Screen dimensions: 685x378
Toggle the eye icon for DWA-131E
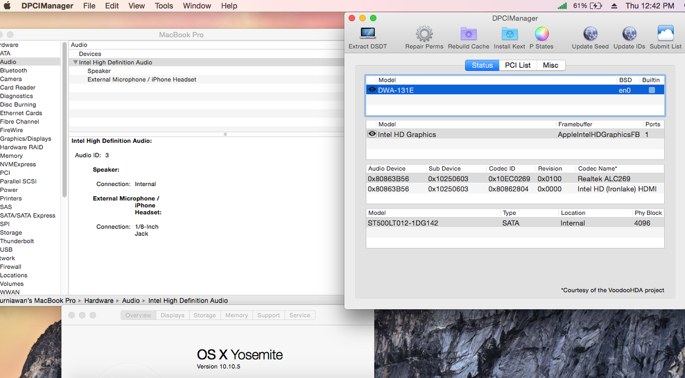pos(372,90)
